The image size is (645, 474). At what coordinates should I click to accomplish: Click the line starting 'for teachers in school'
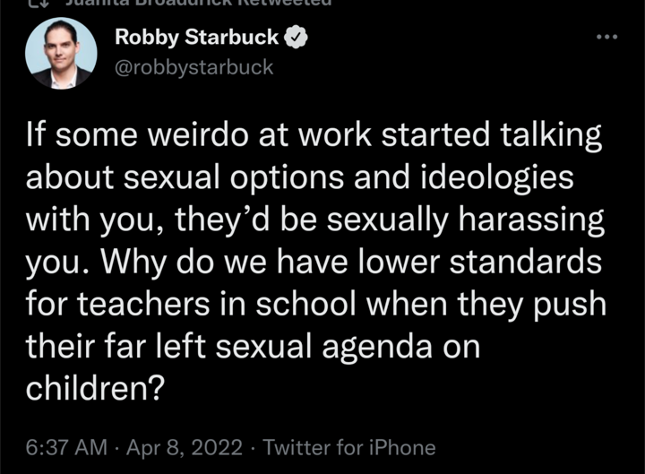pyautogui.click(x=316, y=305)
